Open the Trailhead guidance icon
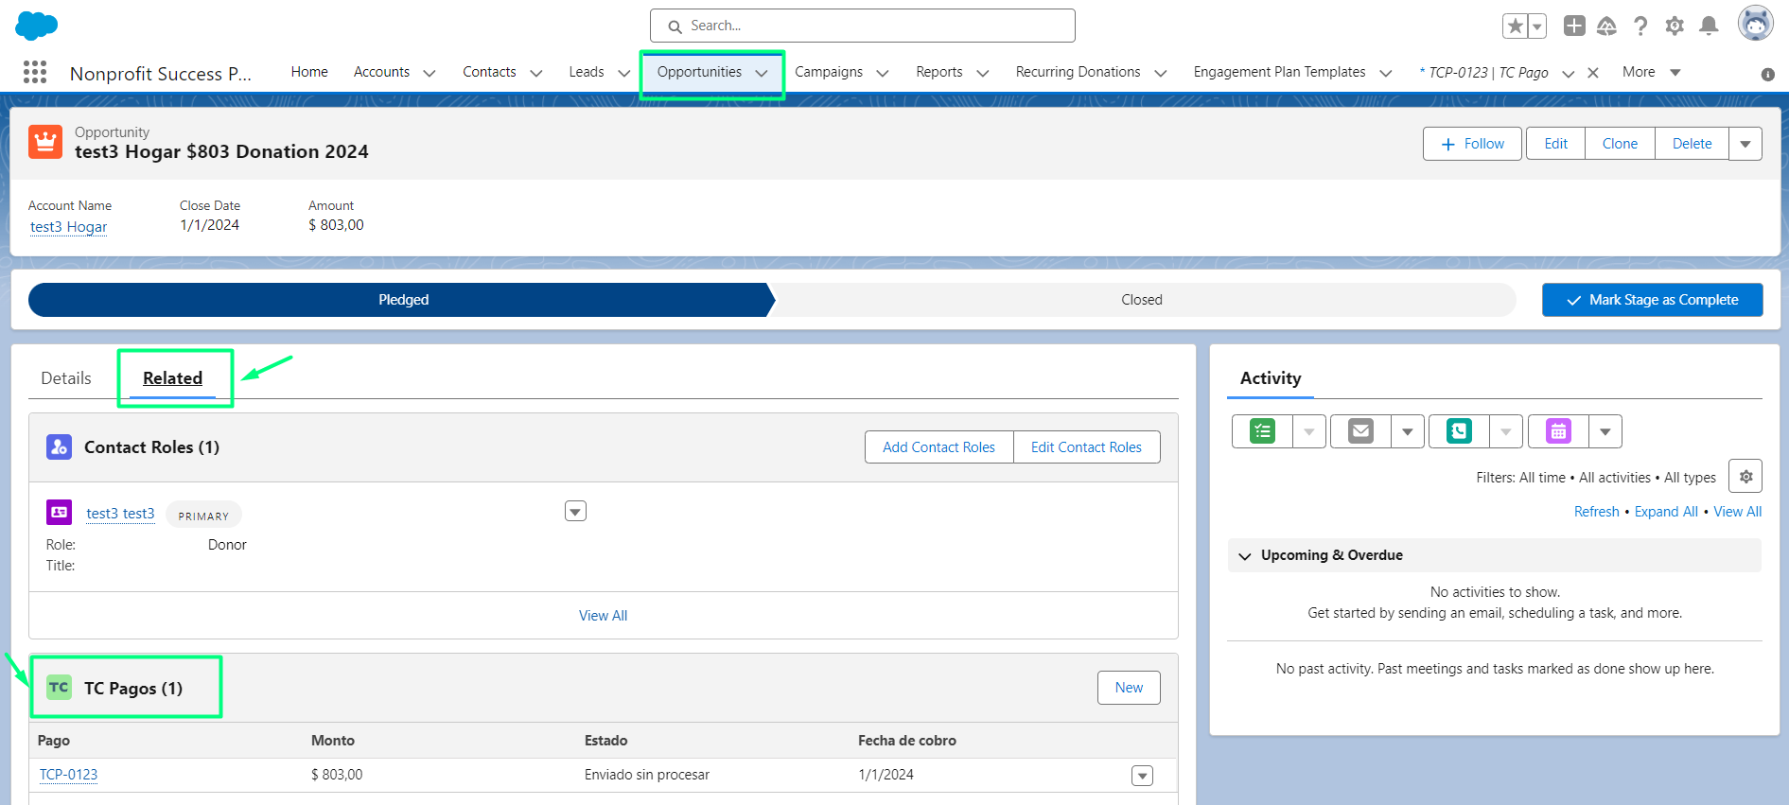Screen dimensions: 1789x805 [1606, 26]
